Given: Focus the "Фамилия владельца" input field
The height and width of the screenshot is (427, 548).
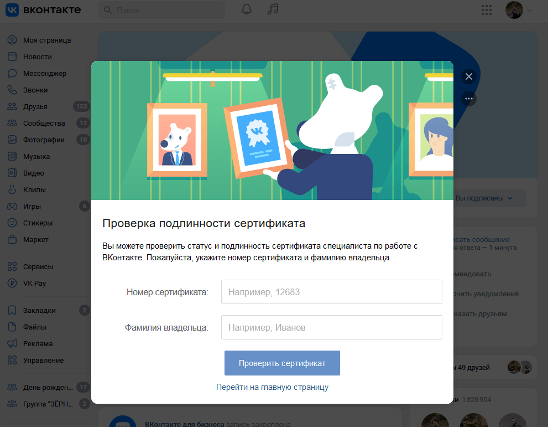Looking at the screenshot, I should (331, 327).
